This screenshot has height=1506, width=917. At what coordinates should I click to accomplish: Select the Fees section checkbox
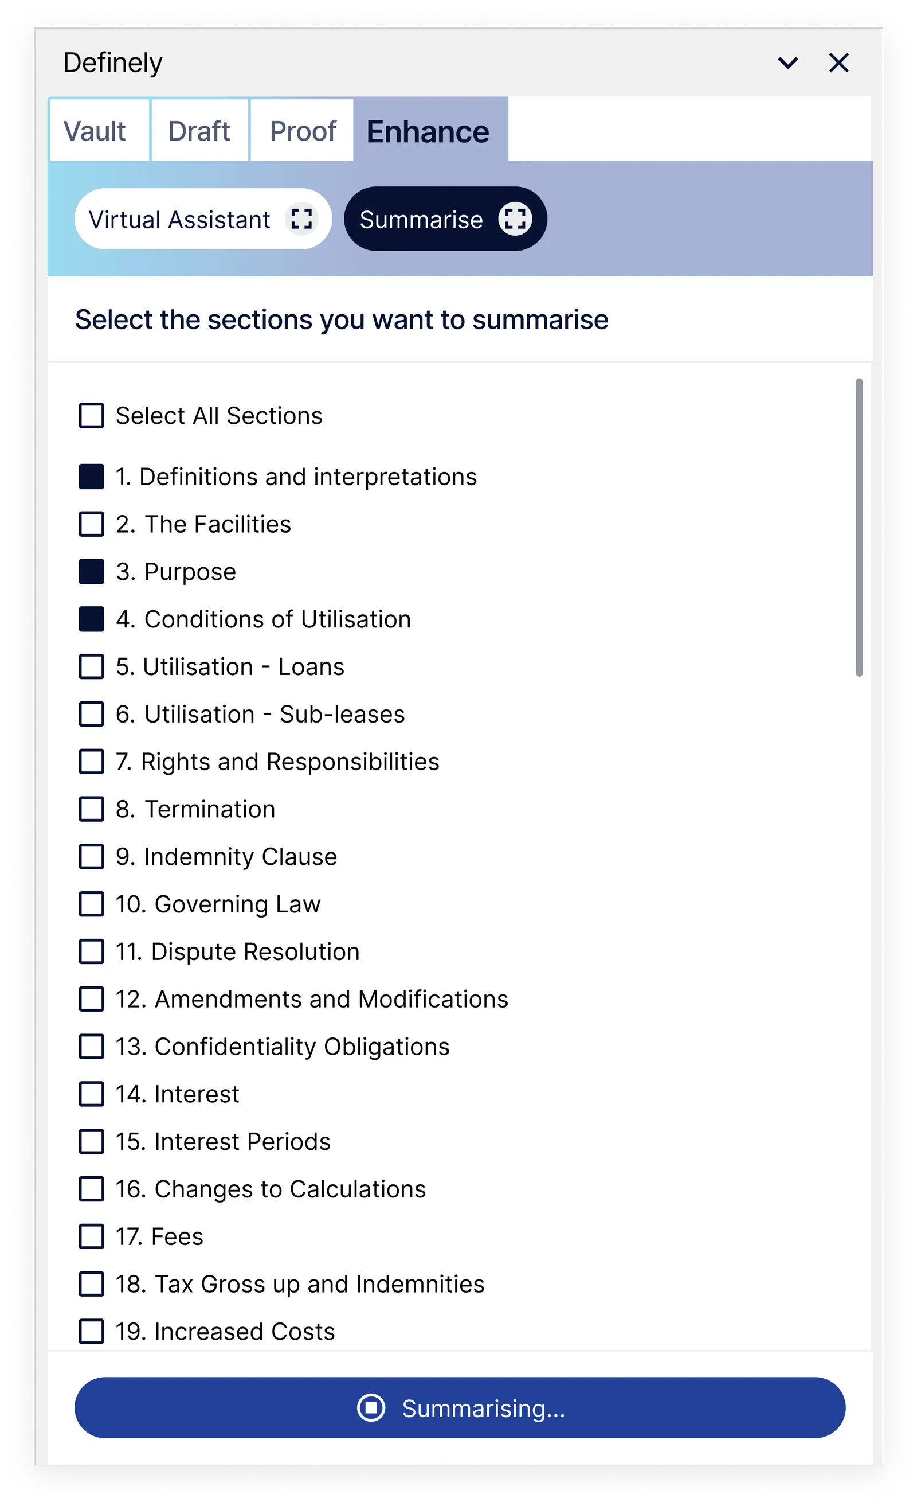pos(92,1236)
